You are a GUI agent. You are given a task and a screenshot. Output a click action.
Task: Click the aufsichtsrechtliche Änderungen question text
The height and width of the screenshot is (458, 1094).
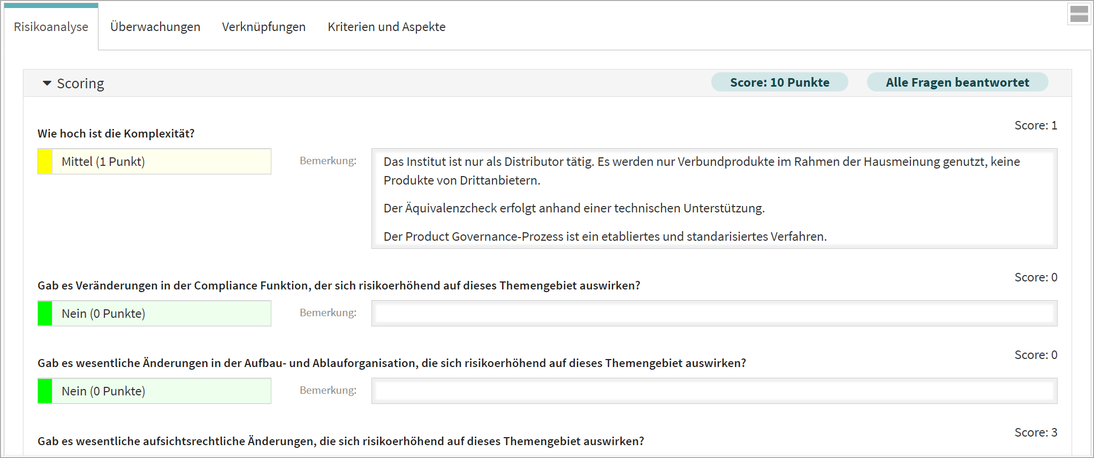tap(341, 441)
